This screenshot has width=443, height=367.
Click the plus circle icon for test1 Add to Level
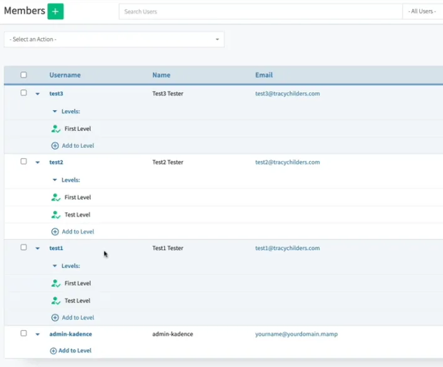pos(55,318)
